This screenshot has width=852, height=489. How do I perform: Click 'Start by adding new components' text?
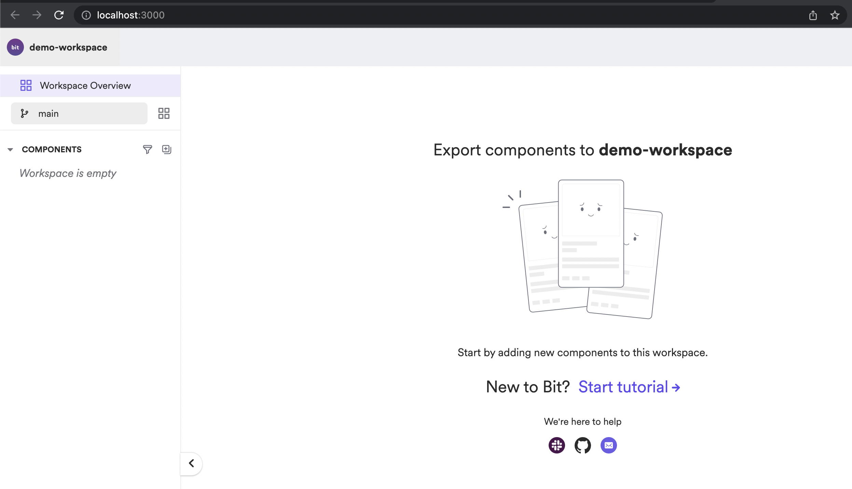583,352
